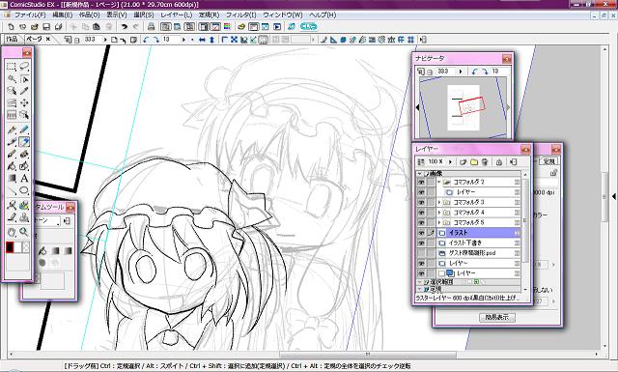The height and width of the screenshot is (372, 618).
Task: Select the text tool A
Action: point(24,179)
